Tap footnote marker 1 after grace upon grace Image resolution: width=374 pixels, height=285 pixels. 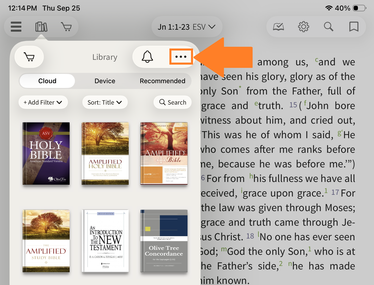pyautogui.click(x=326, y=191)
